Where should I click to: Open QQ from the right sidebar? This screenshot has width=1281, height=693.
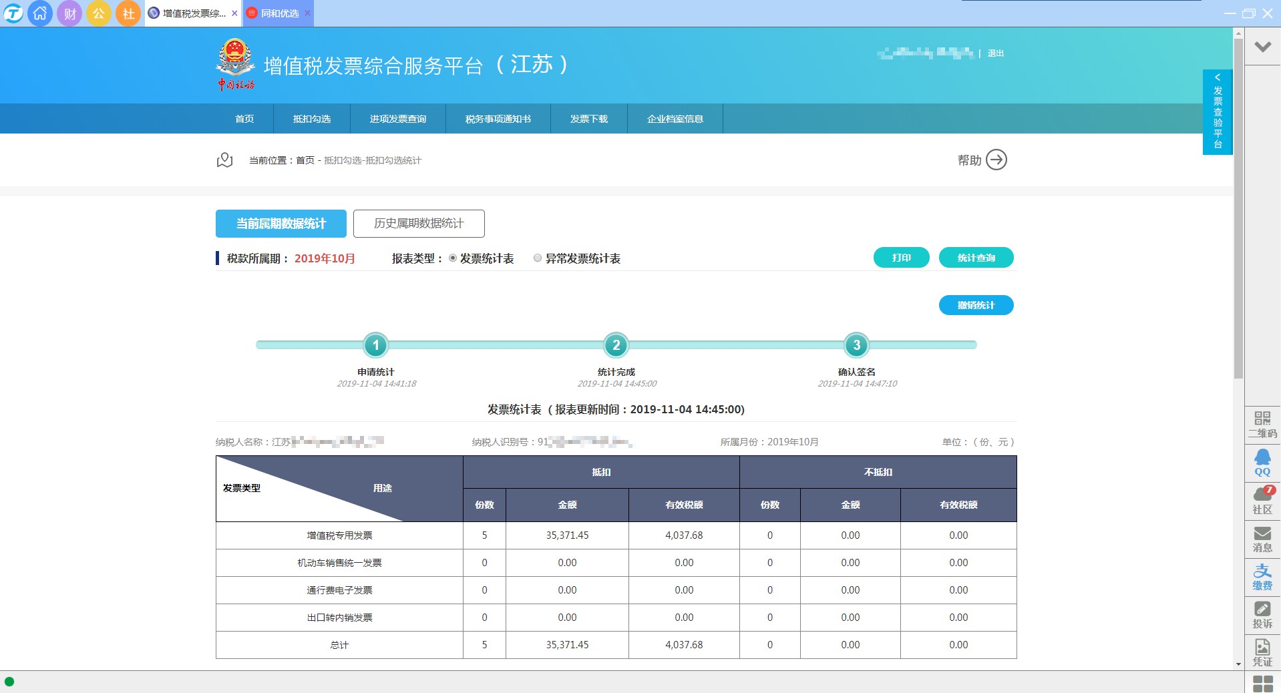coord(1262,462)
